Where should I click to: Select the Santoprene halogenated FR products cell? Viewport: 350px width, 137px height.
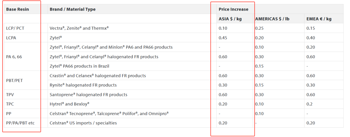[x=88, y=95]
